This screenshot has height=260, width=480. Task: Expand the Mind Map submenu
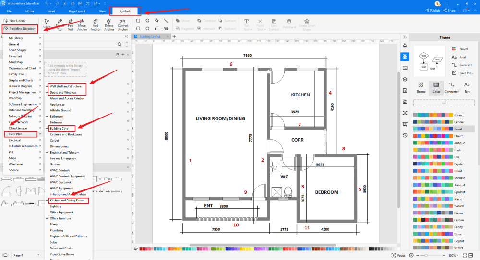[x=23, y=62]
